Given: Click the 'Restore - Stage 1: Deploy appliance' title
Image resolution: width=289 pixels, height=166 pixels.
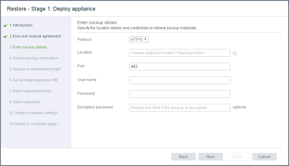Looking at the screenshot, I should point(51,9).
